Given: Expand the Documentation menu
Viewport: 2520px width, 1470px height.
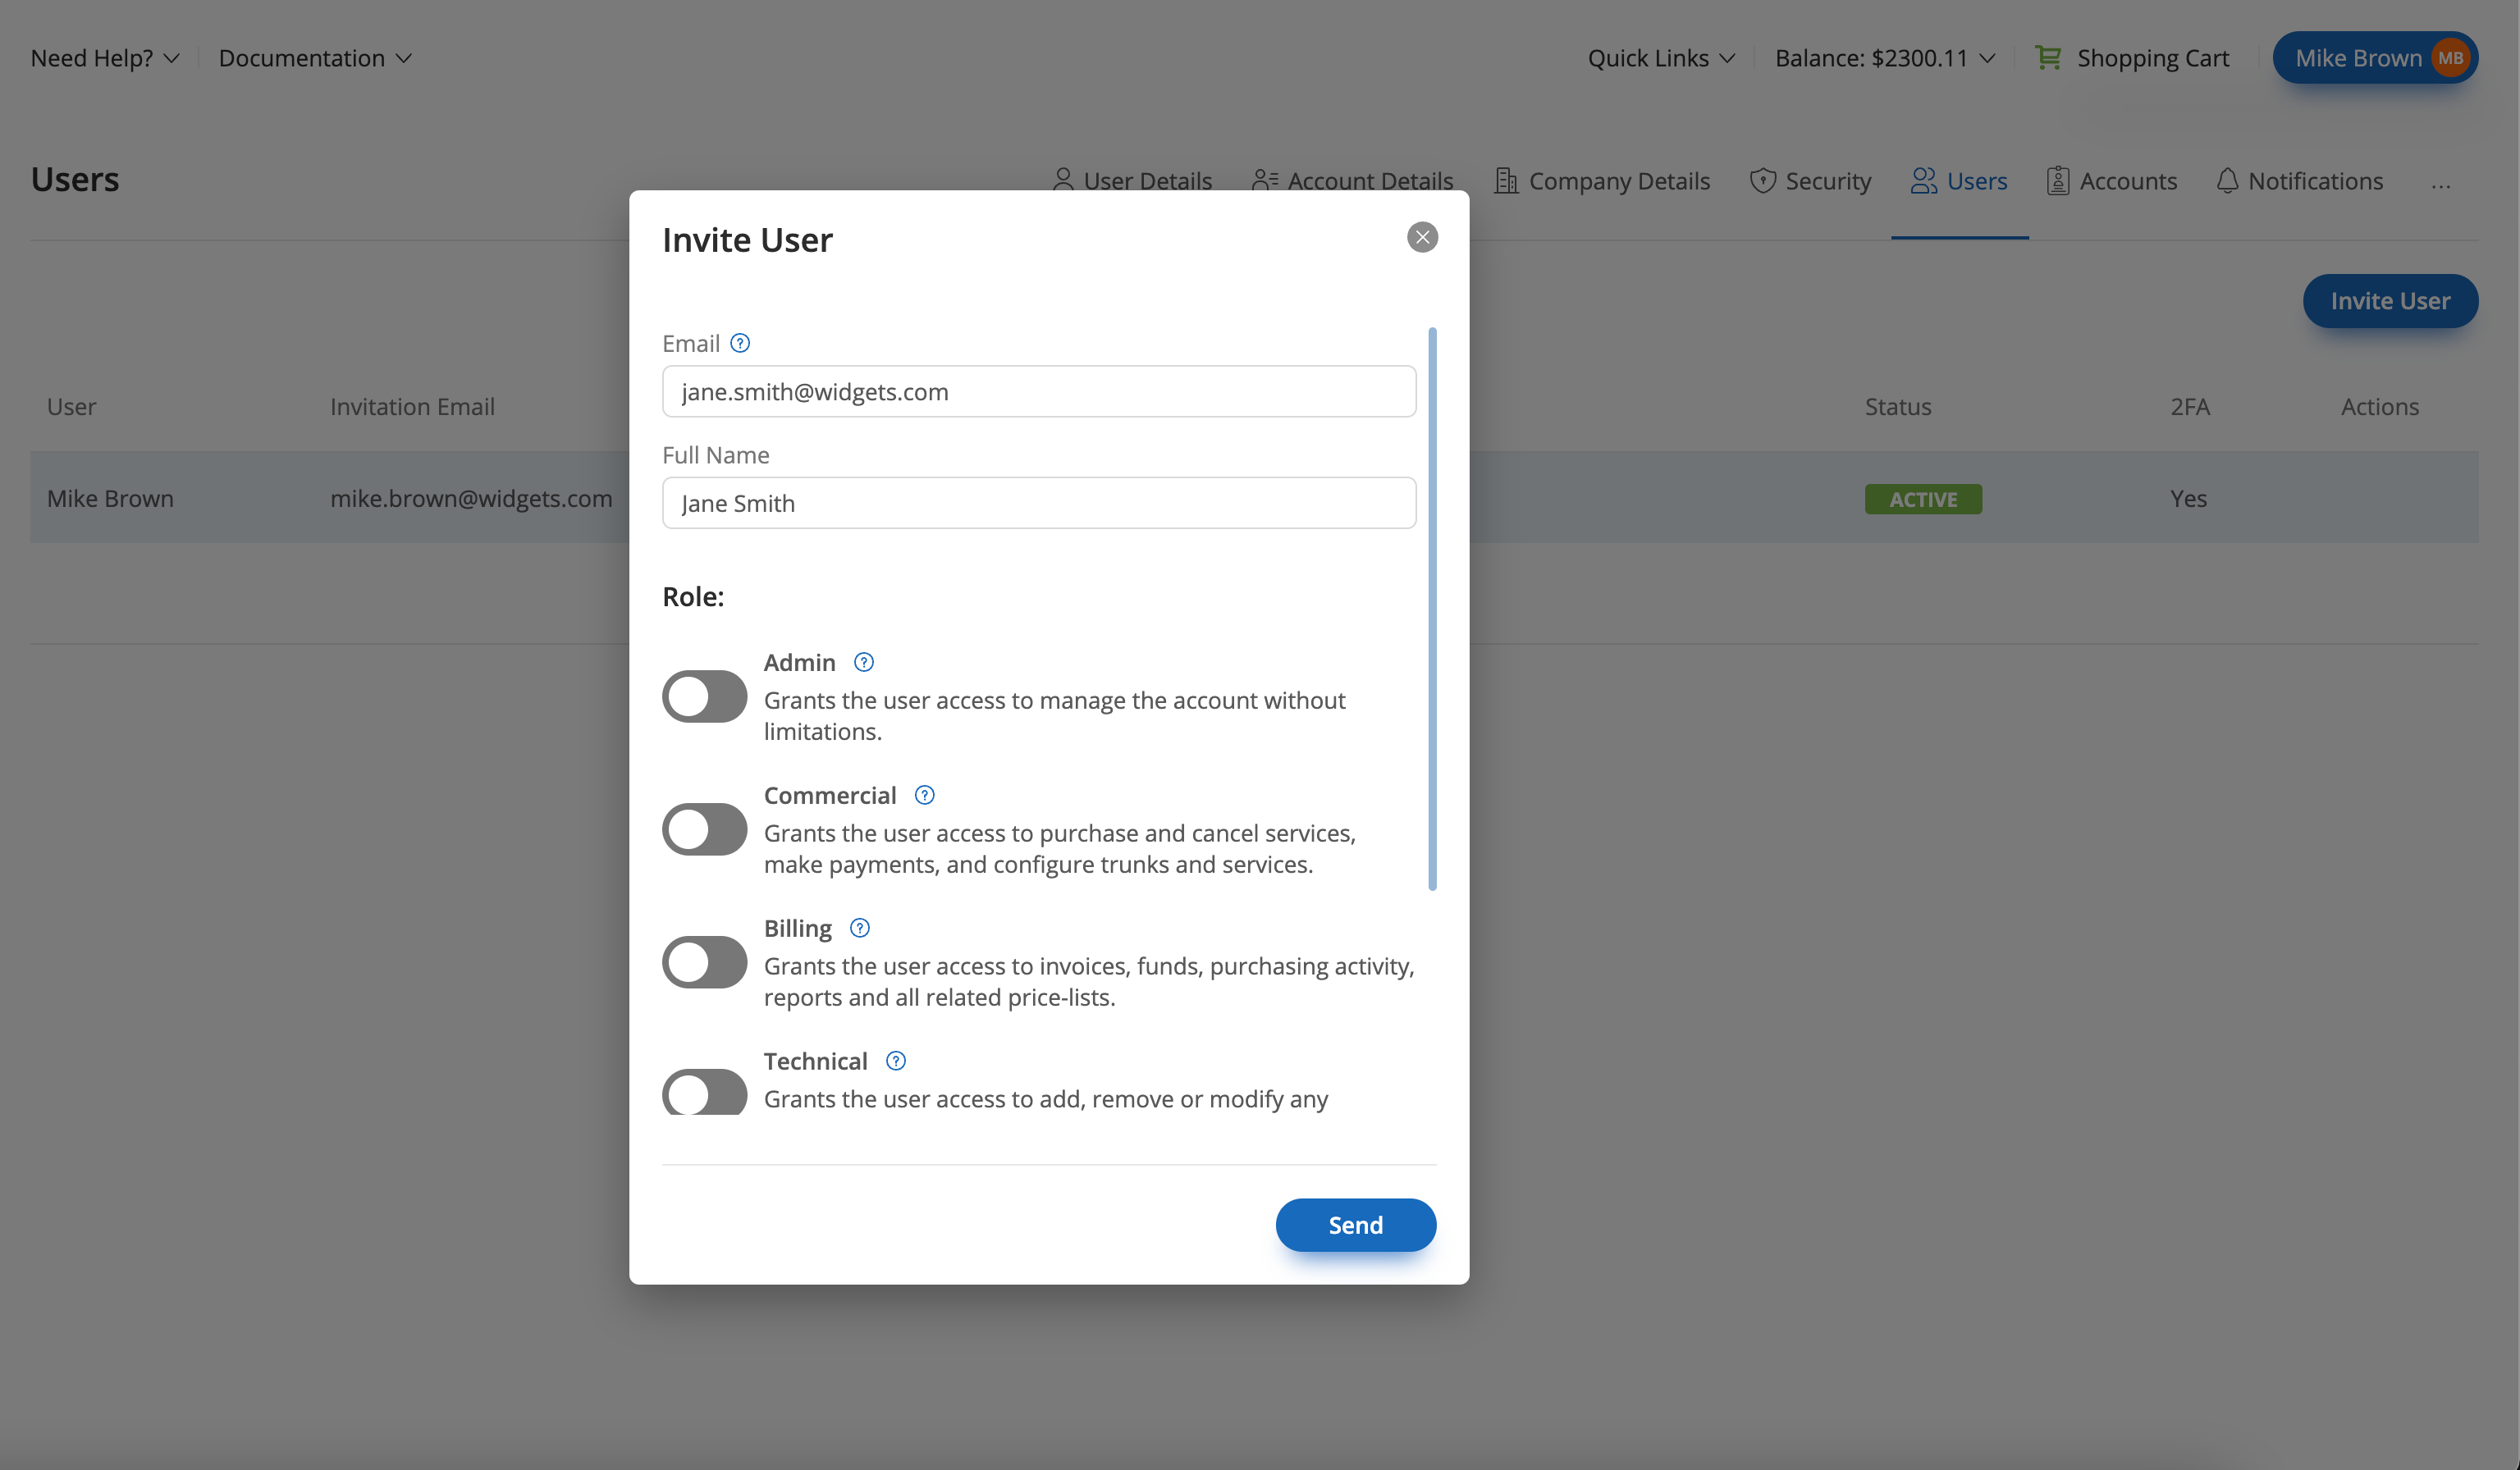Looking at the screenshot, I should 315,58.
